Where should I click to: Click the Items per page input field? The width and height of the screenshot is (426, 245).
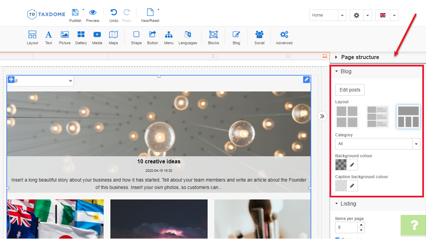(x=346, y=227)
